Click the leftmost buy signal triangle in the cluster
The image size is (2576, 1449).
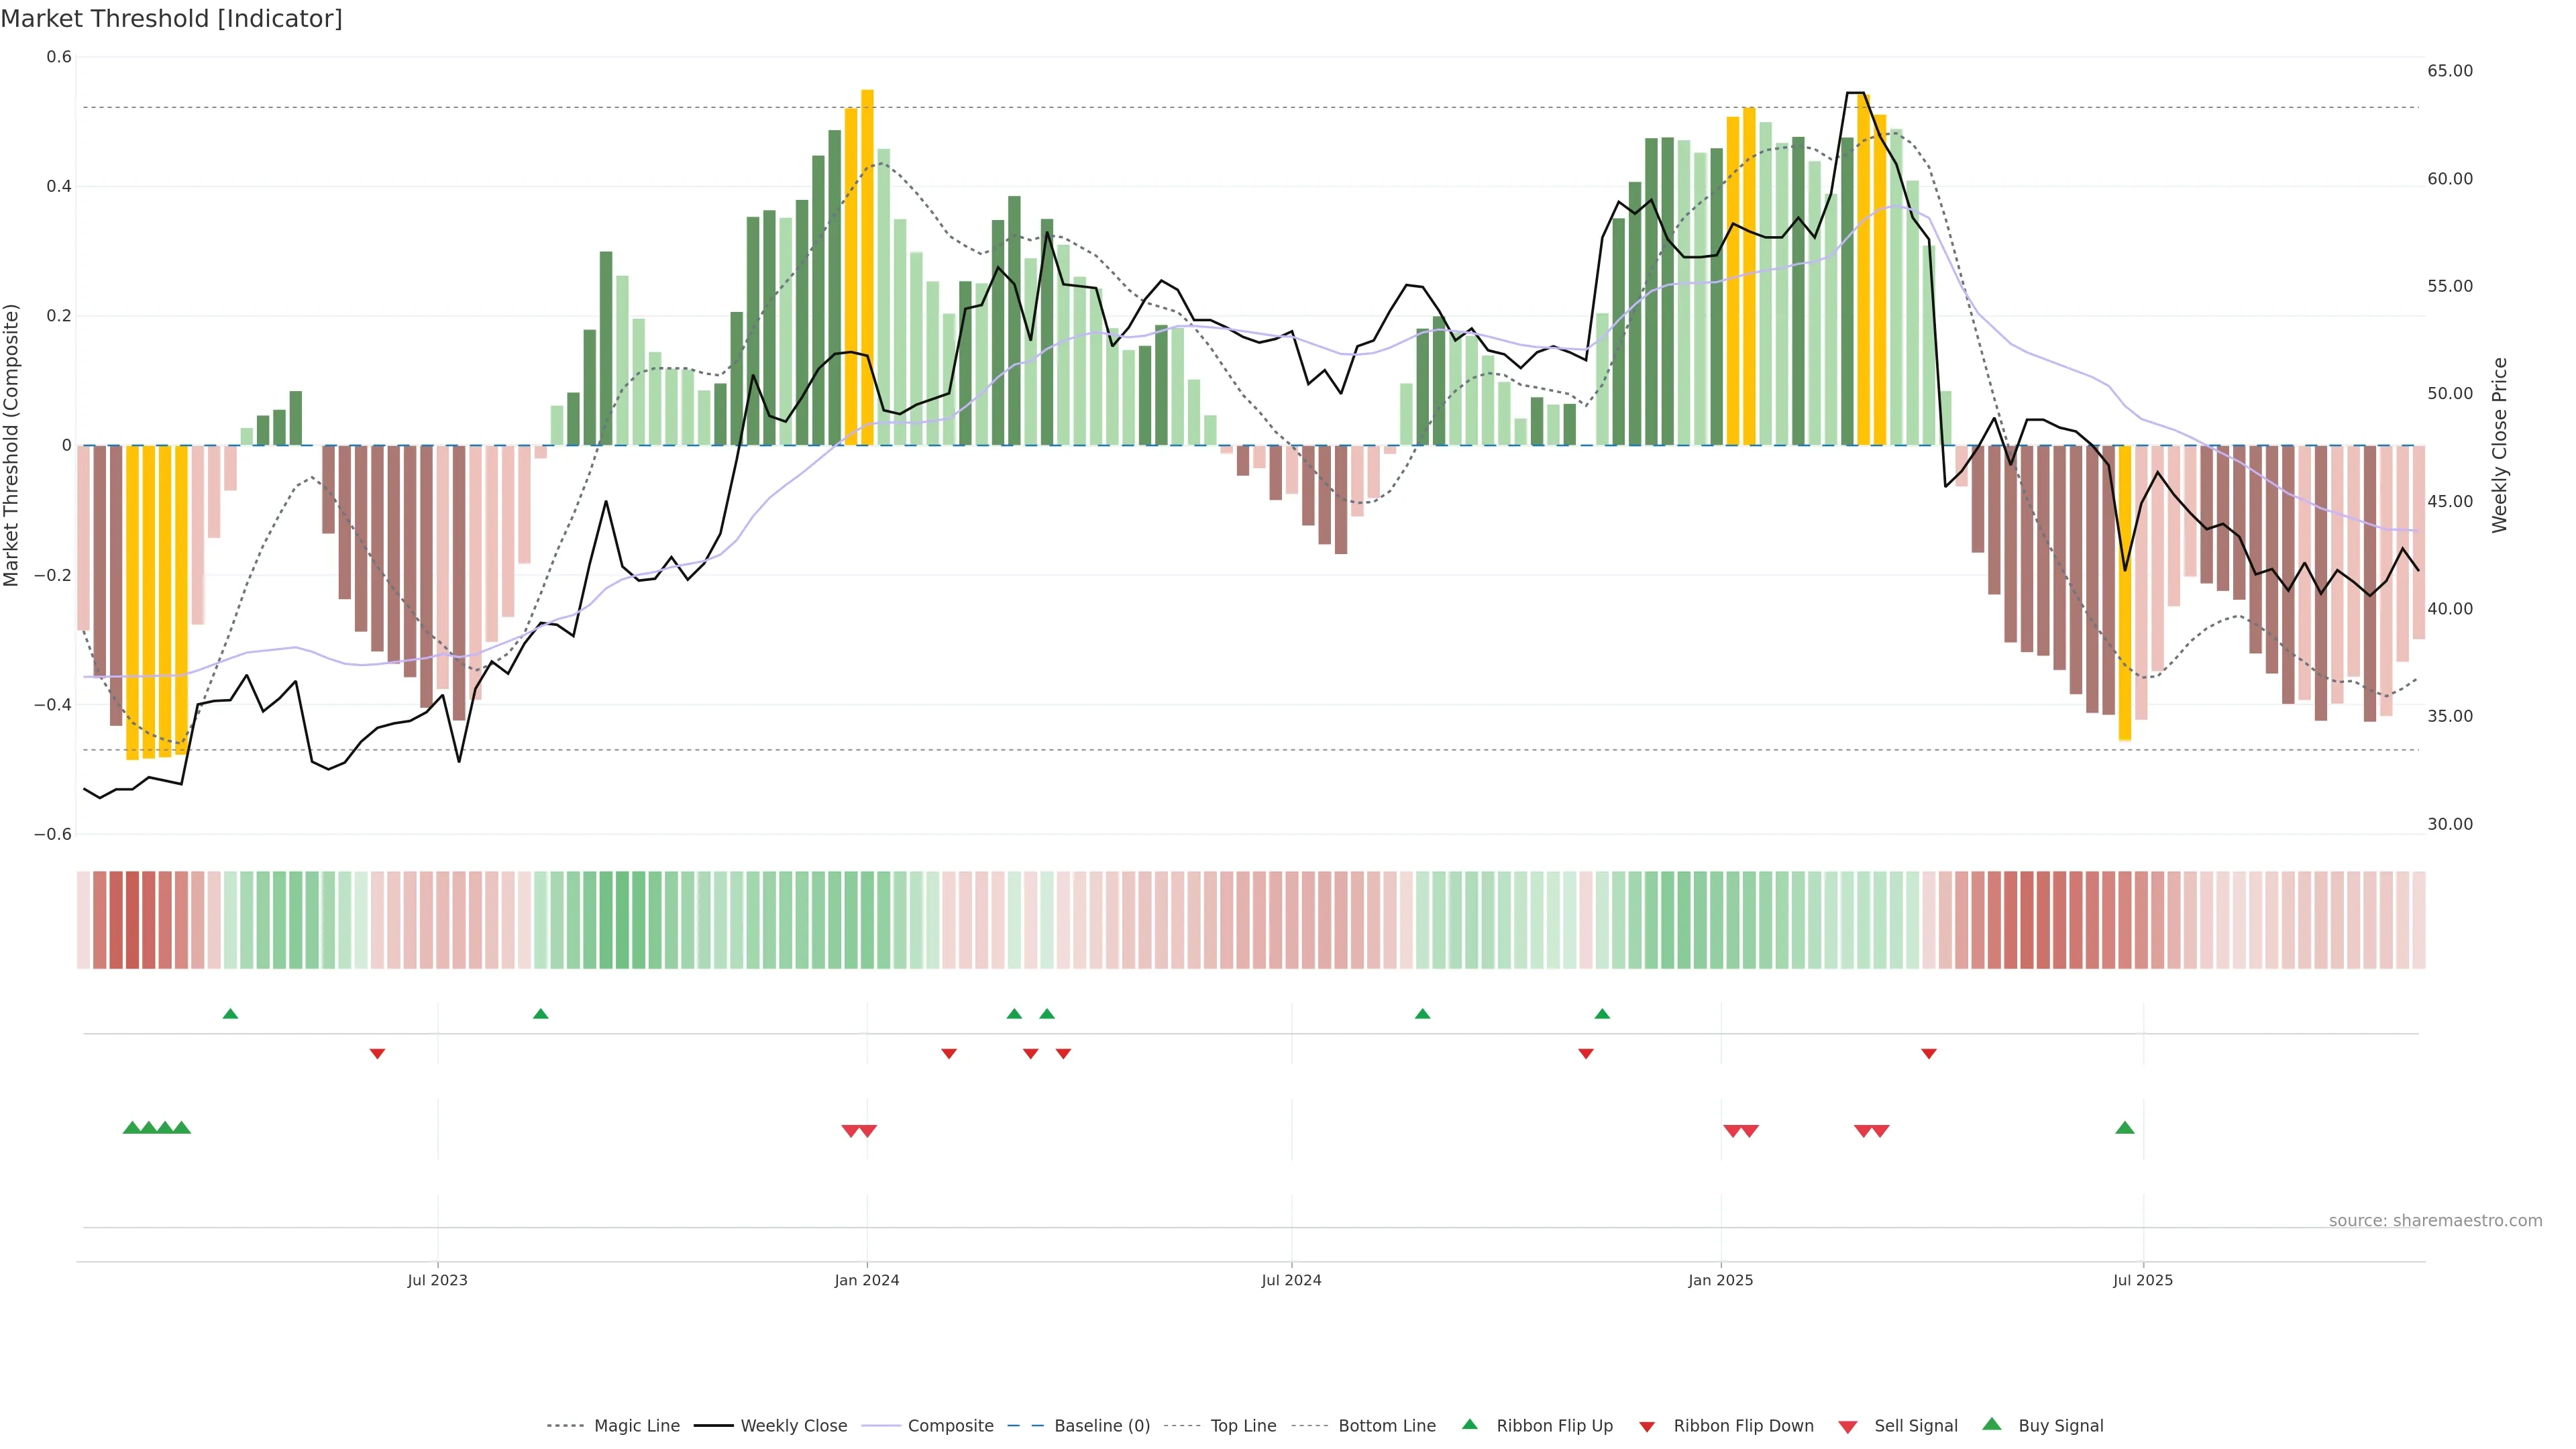[x=131, y=1128]
